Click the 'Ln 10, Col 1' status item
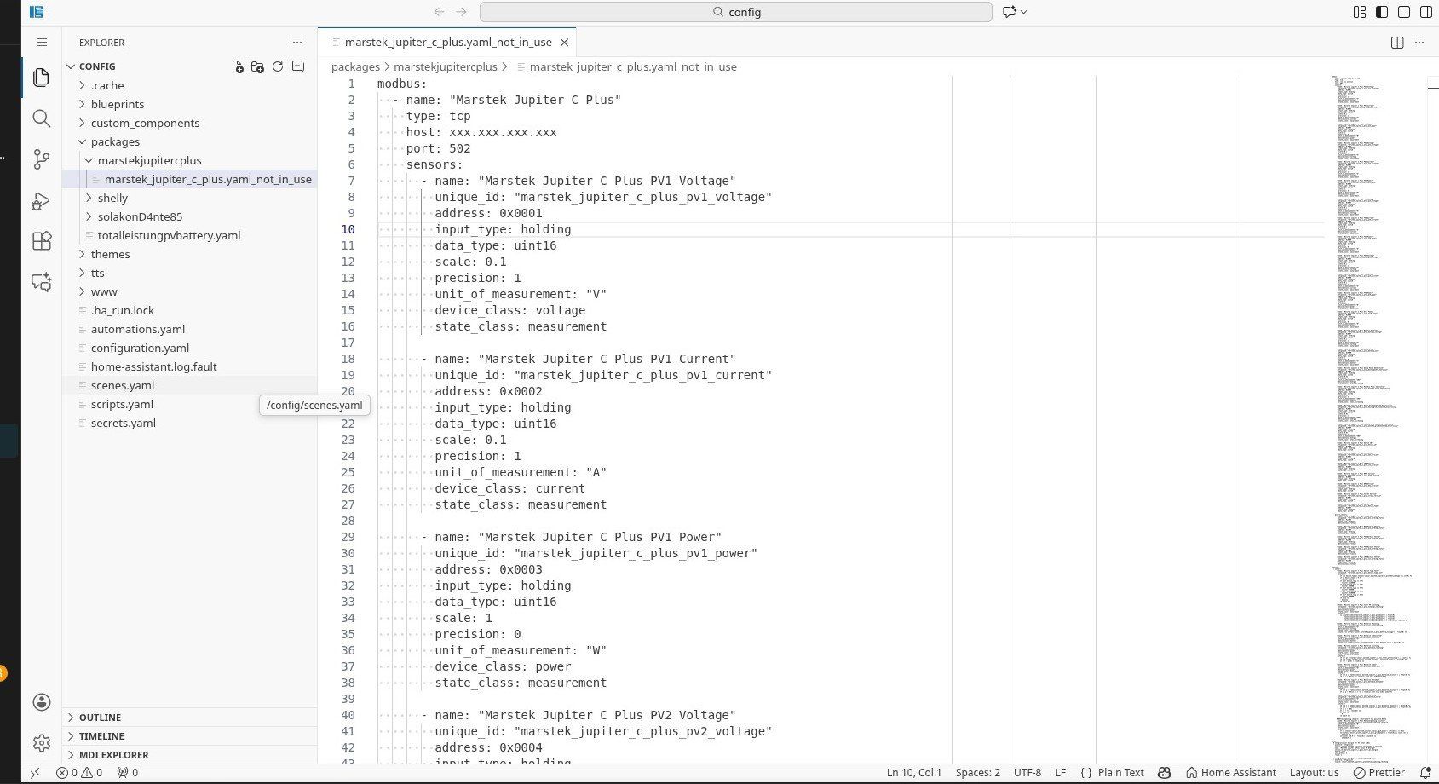This screenshot has width=1439, height=784. pos(914,773)
